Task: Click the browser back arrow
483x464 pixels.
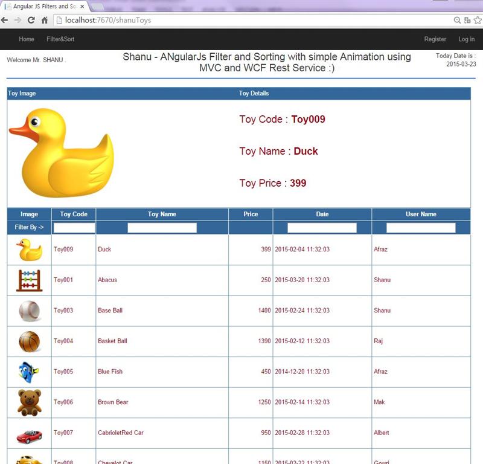Action: 8,20
